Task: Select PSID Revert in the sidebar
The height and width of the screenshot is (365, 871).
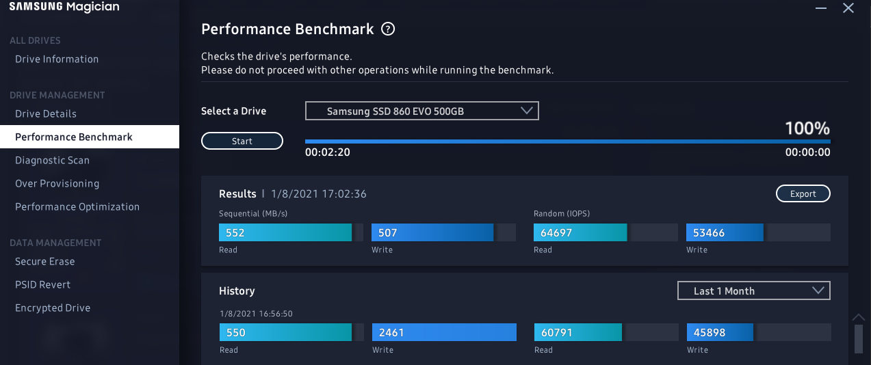Action: coord(43,285)
